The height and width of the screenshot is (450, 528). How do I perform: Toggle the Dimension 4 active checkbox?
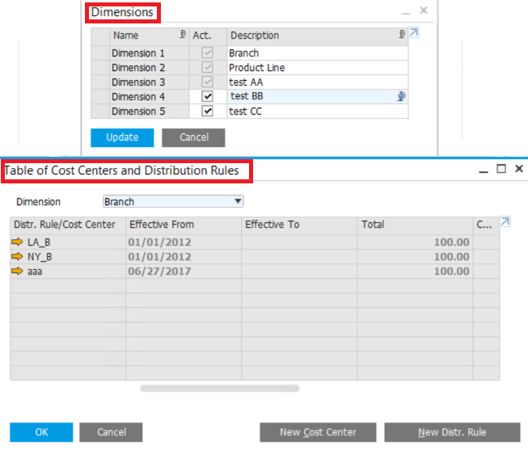coord(207,97)
